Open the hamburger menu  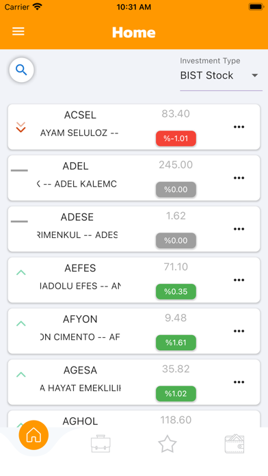[x=18, y=31]
